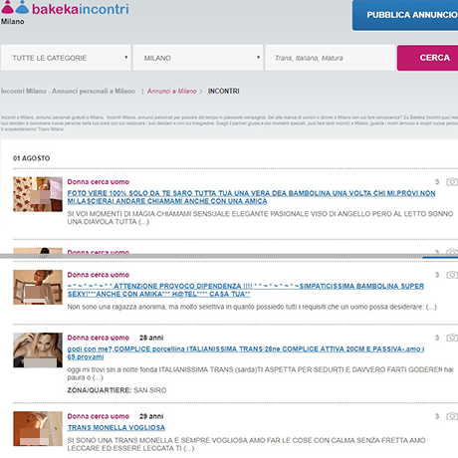This screenshot has width=458, height=458.
Task: Click 'Donna cerca uomo' next to '28 anni'
Action: tap(99, 338)
